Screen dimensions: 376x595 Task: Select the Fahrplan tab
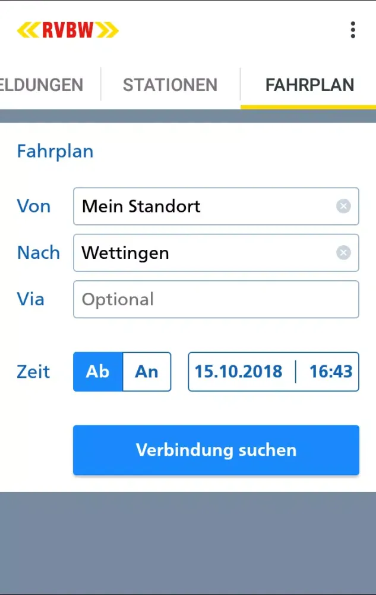tap(309, 85)
